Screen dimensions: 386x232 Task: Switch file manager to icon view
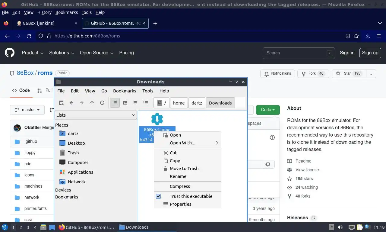coord(115,103)
